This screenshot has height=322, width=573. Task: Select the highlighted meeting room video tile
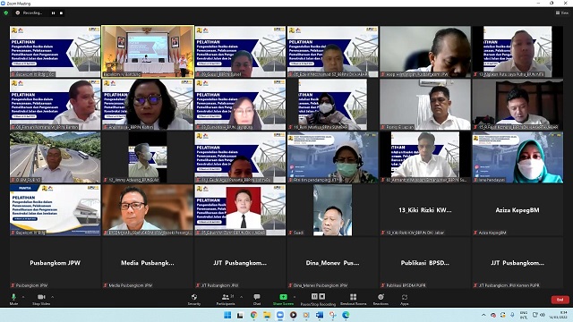click(148, 52)
